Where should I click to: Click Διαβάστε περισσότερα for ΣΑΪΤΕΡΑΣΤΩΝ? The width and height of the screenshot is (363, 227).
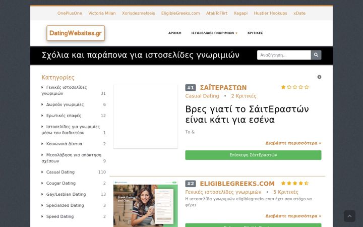tap(293, 143)
